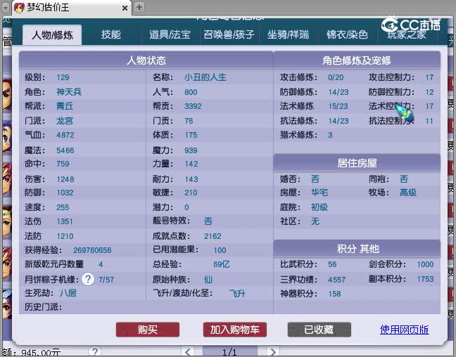This screenshot has height=357, width=456.
Task: Click the 4557 三界功绩 value
Action: click(336, 280)
